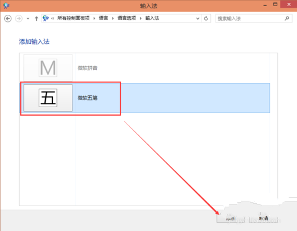Select the 微软拼音 input method row
The image size is (297, 231).
coord(145,68)
